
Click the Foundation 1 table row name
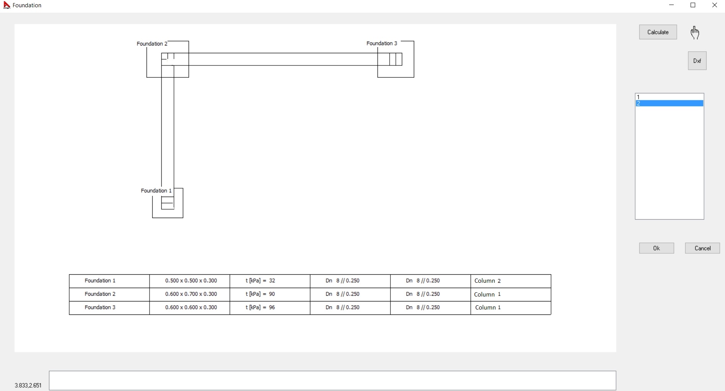[x=100, y=281]
